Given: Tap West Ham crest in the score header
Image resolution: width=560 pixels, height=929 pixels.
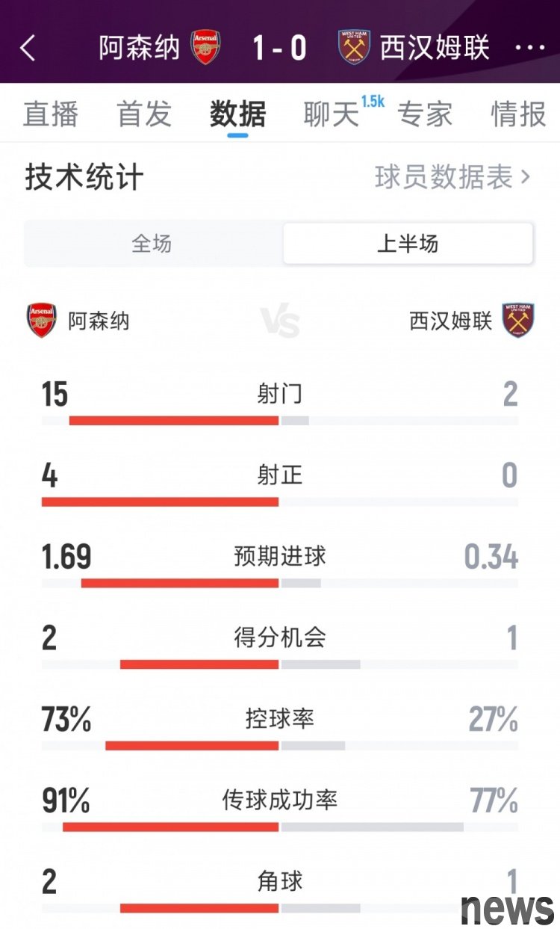Looking at the screenshot, I should pos(354,47).
